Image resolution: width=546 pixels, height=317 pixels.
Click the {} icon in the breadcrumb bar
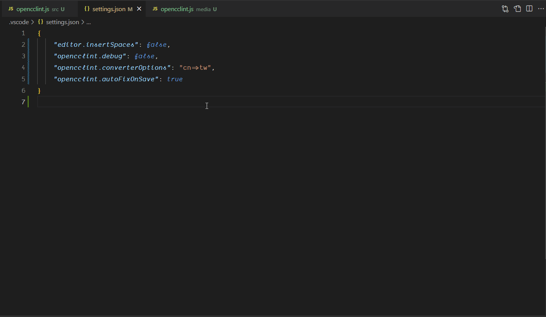click(40, 22)
